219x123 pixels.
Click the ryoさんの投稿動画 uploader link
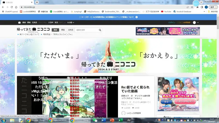click(134, 113)
